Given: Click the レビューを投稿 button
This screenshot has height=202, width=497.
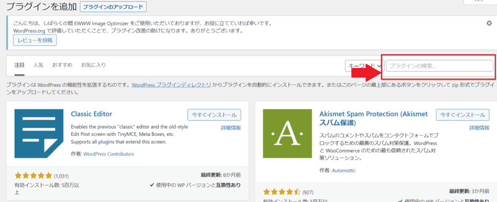Looking at the screenshot, I should coord(35,40).
